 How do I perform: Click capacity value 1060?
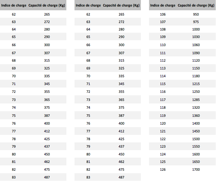pos(196,45)
